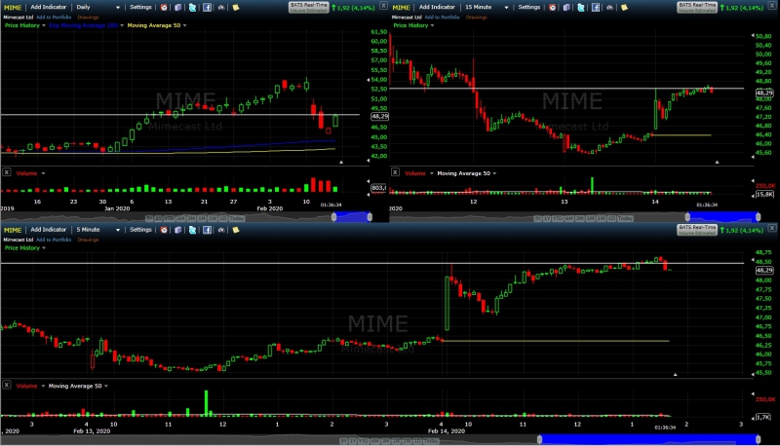Click BATS Real-Time button in Daily chart
This screenshot has width=780, height=446.
[308, 7]
